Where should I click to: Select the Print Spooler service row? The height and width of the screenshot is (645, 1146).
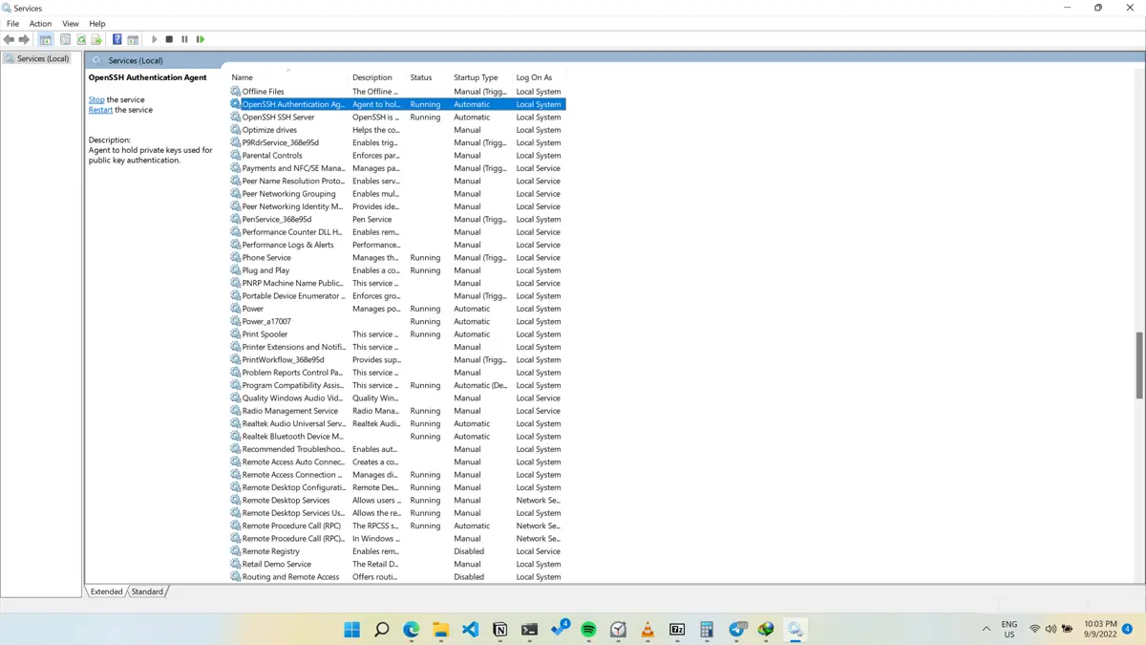pos(397,334)
